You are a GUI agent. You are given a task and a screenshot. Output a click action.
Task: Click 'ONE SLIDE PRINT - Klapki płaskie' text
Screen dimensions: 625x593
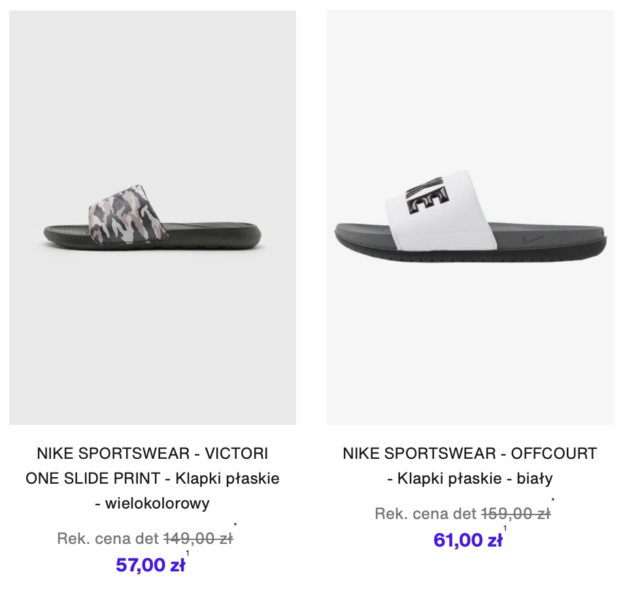152,478
